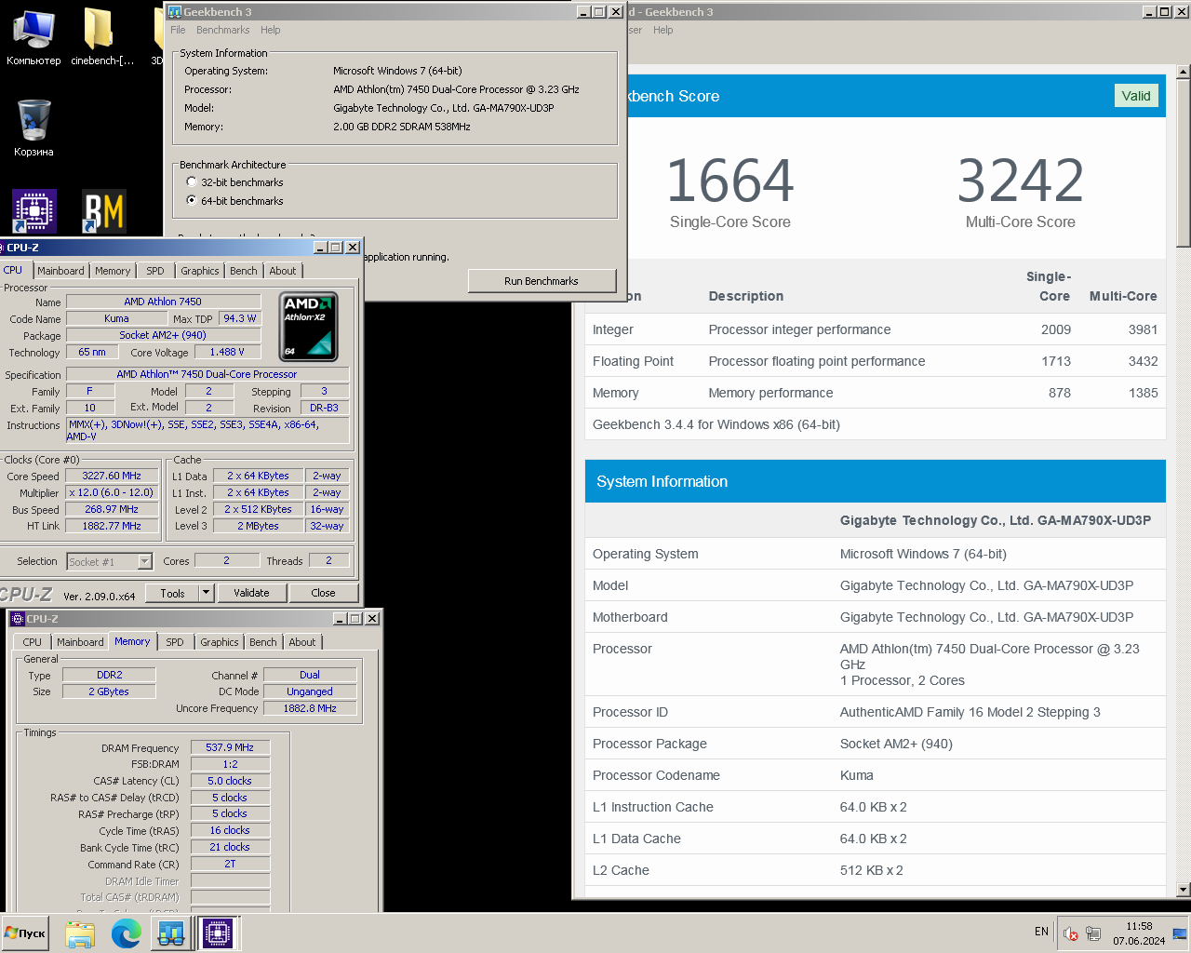Switch to CPU-Z taskbar icon
The image size is (1191, 953).
[x=219, y=933]
